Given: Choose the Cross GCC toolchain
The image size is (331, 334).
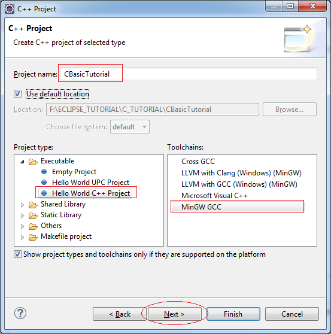Looking at the screenshot, I should [x=198, y=162].
